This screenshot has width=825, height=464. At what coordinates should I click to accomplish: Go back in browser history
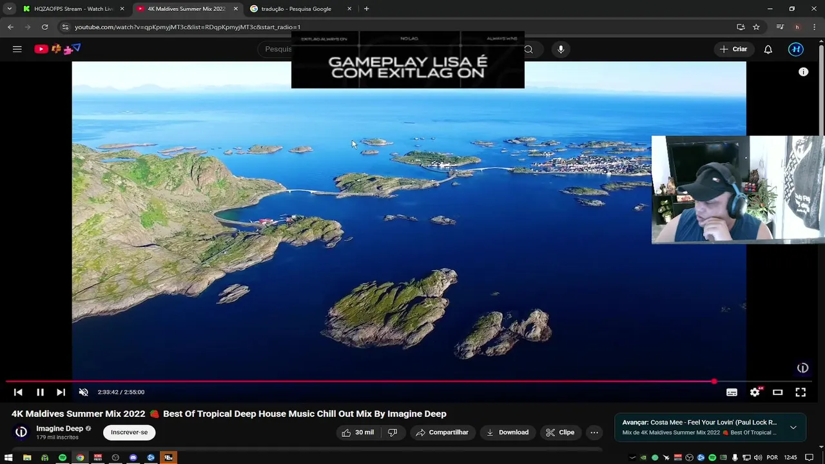tap(10, 27)
